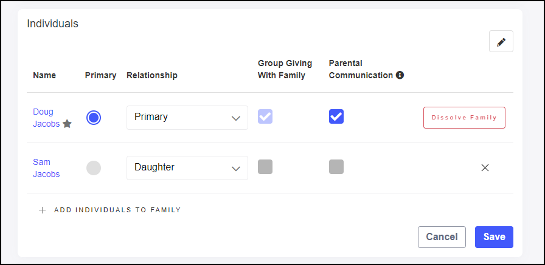
Task: Open Doug's Relationship dropdown showing Primary
Action: pyautogui.click(x=187, y=118)
